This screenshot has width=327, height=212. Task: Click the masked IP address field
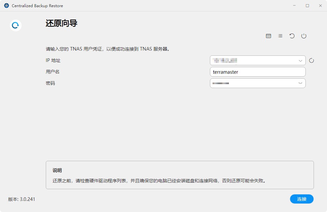(x=255, y=60)
